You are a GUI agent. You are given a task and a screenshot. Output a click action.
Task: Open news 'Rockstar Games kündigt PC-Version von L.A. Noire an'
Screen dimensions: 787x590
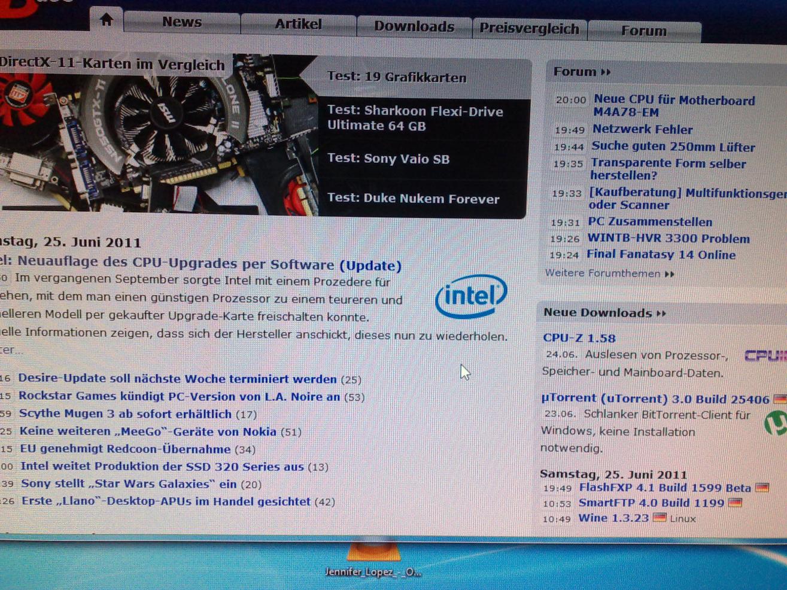pos(179,396)
